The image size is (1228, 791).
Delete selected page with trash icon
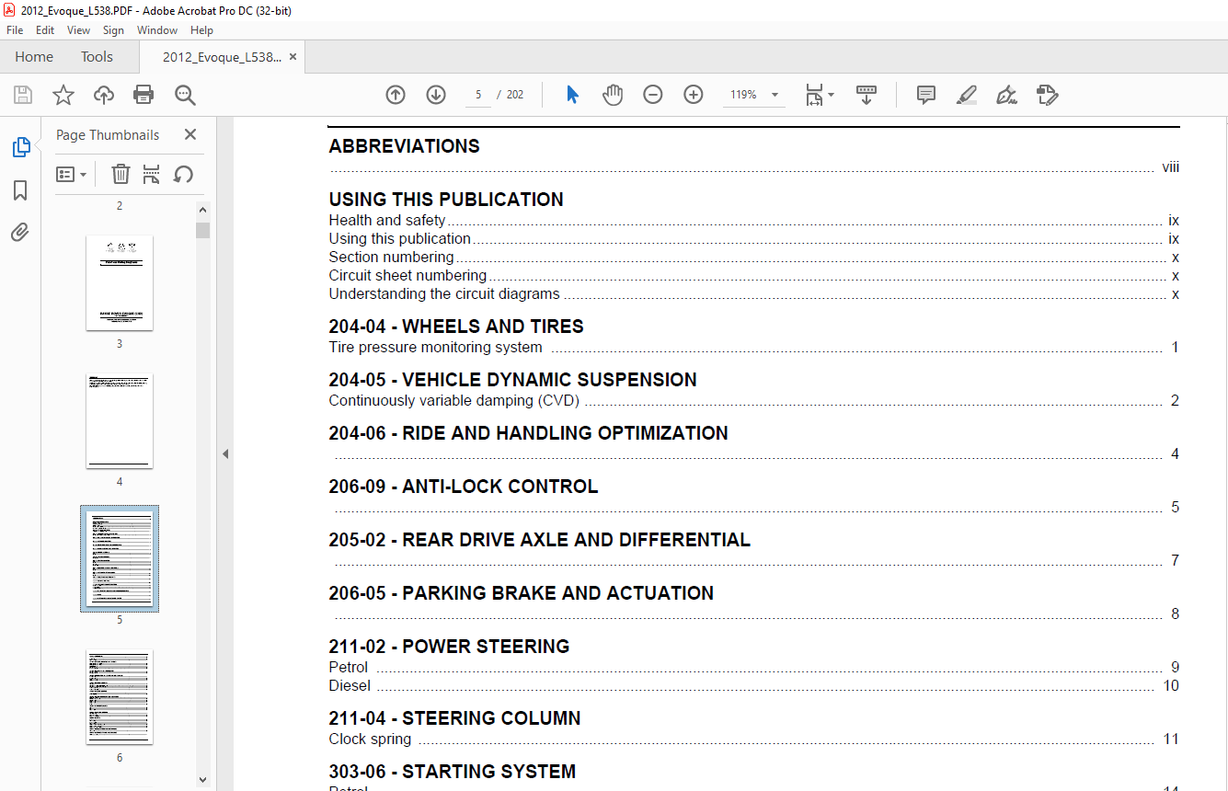click(x=121, y=174)
